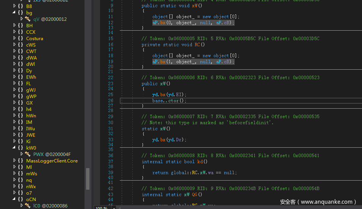This screenshot has width=362, height=209.
Task: Collapse the kW0 namespace node
Action: 14,148
